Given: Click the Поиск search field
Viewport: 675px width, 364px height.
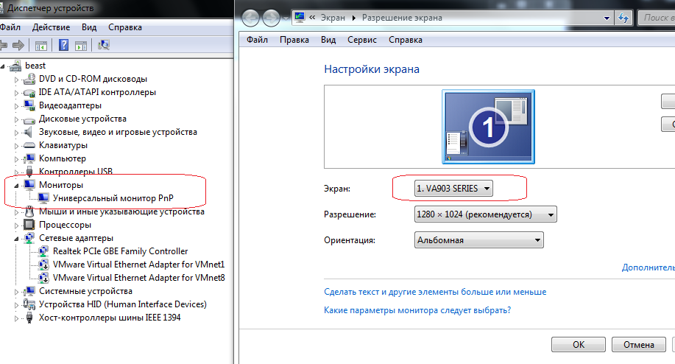Looking at the screenshot, I should point(656,18).
